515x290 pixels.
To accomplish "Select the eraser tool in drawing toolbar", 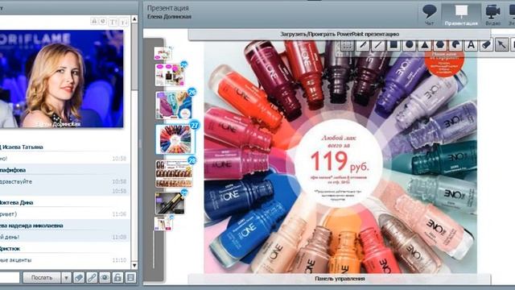I will click(x=486, y=45).
